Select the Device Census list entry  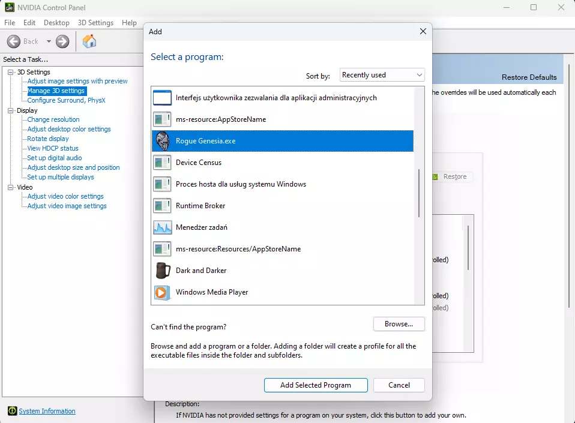coord(283,163)
